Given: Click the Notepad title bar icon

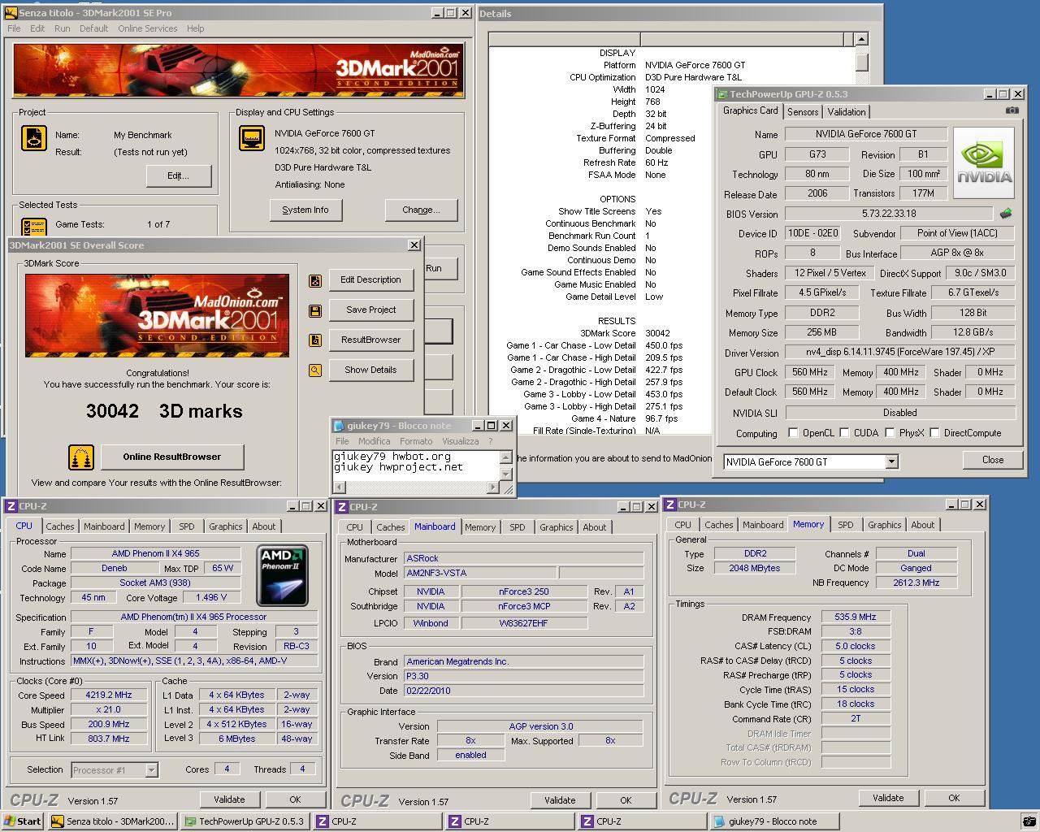Looking at the screenshot, I should 339,426.
